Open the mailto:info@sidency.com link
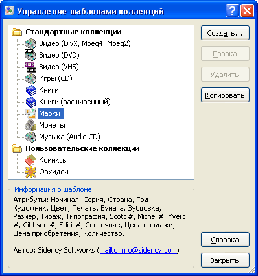Screen dimensions: 258x276 [x=138, y=250]
